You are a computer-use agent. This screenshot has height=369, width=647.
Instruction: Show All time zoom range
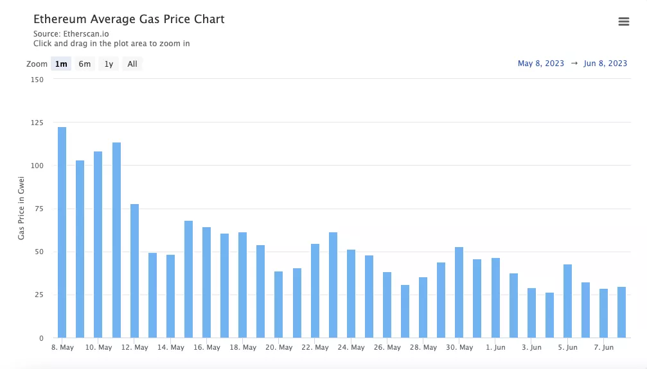click(132, 64)
